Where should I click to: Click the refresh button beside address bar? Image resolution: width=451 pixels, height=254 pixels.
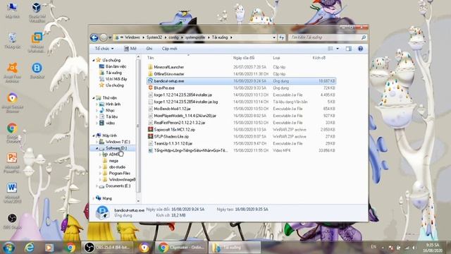tap(282, 37)
